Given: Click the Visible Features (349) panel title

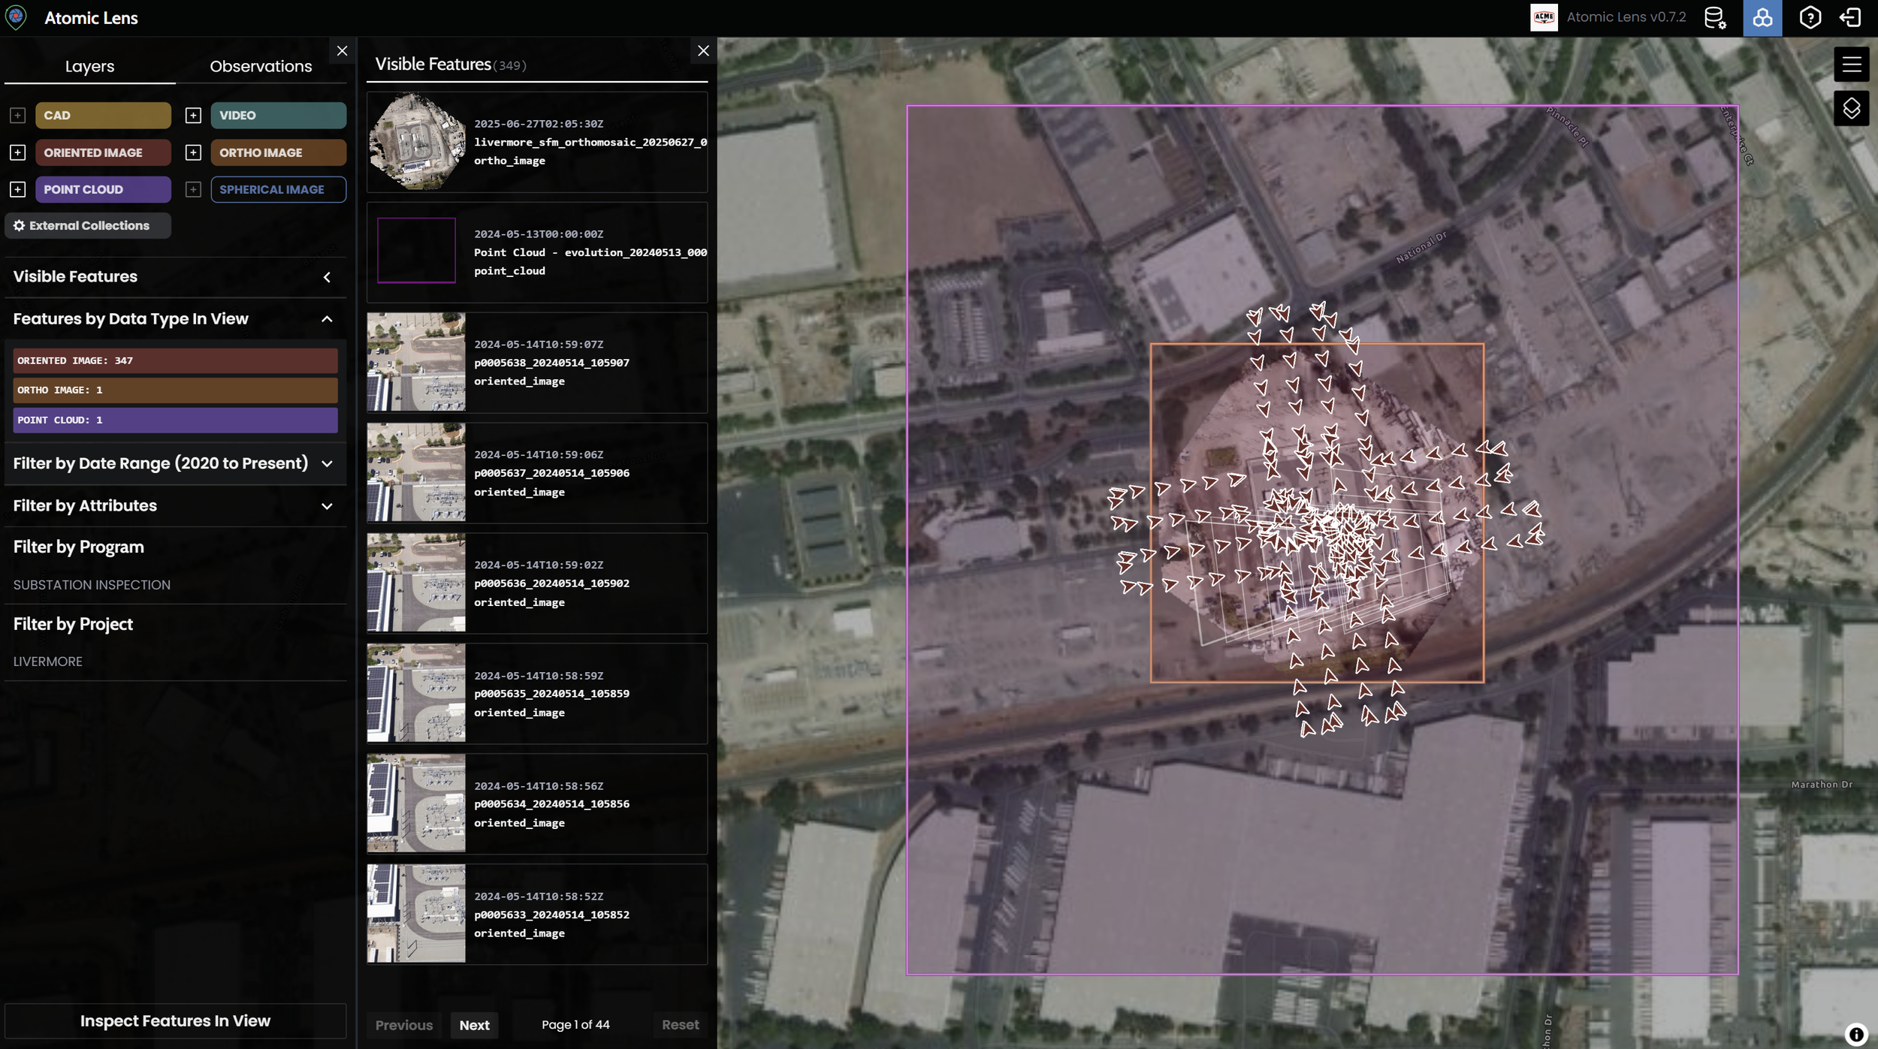Looking at the screenshot, I should click(451, 65).
